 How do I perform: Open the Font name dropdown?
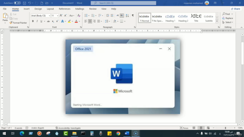click(x=50, y=16)
